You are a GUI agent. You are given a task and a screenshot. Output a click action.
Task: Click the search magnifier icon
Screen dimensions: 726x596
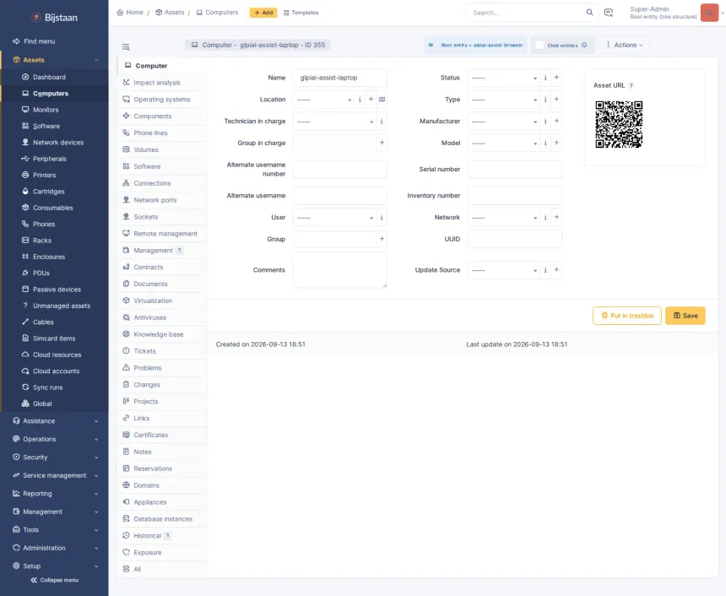point(589,13)
